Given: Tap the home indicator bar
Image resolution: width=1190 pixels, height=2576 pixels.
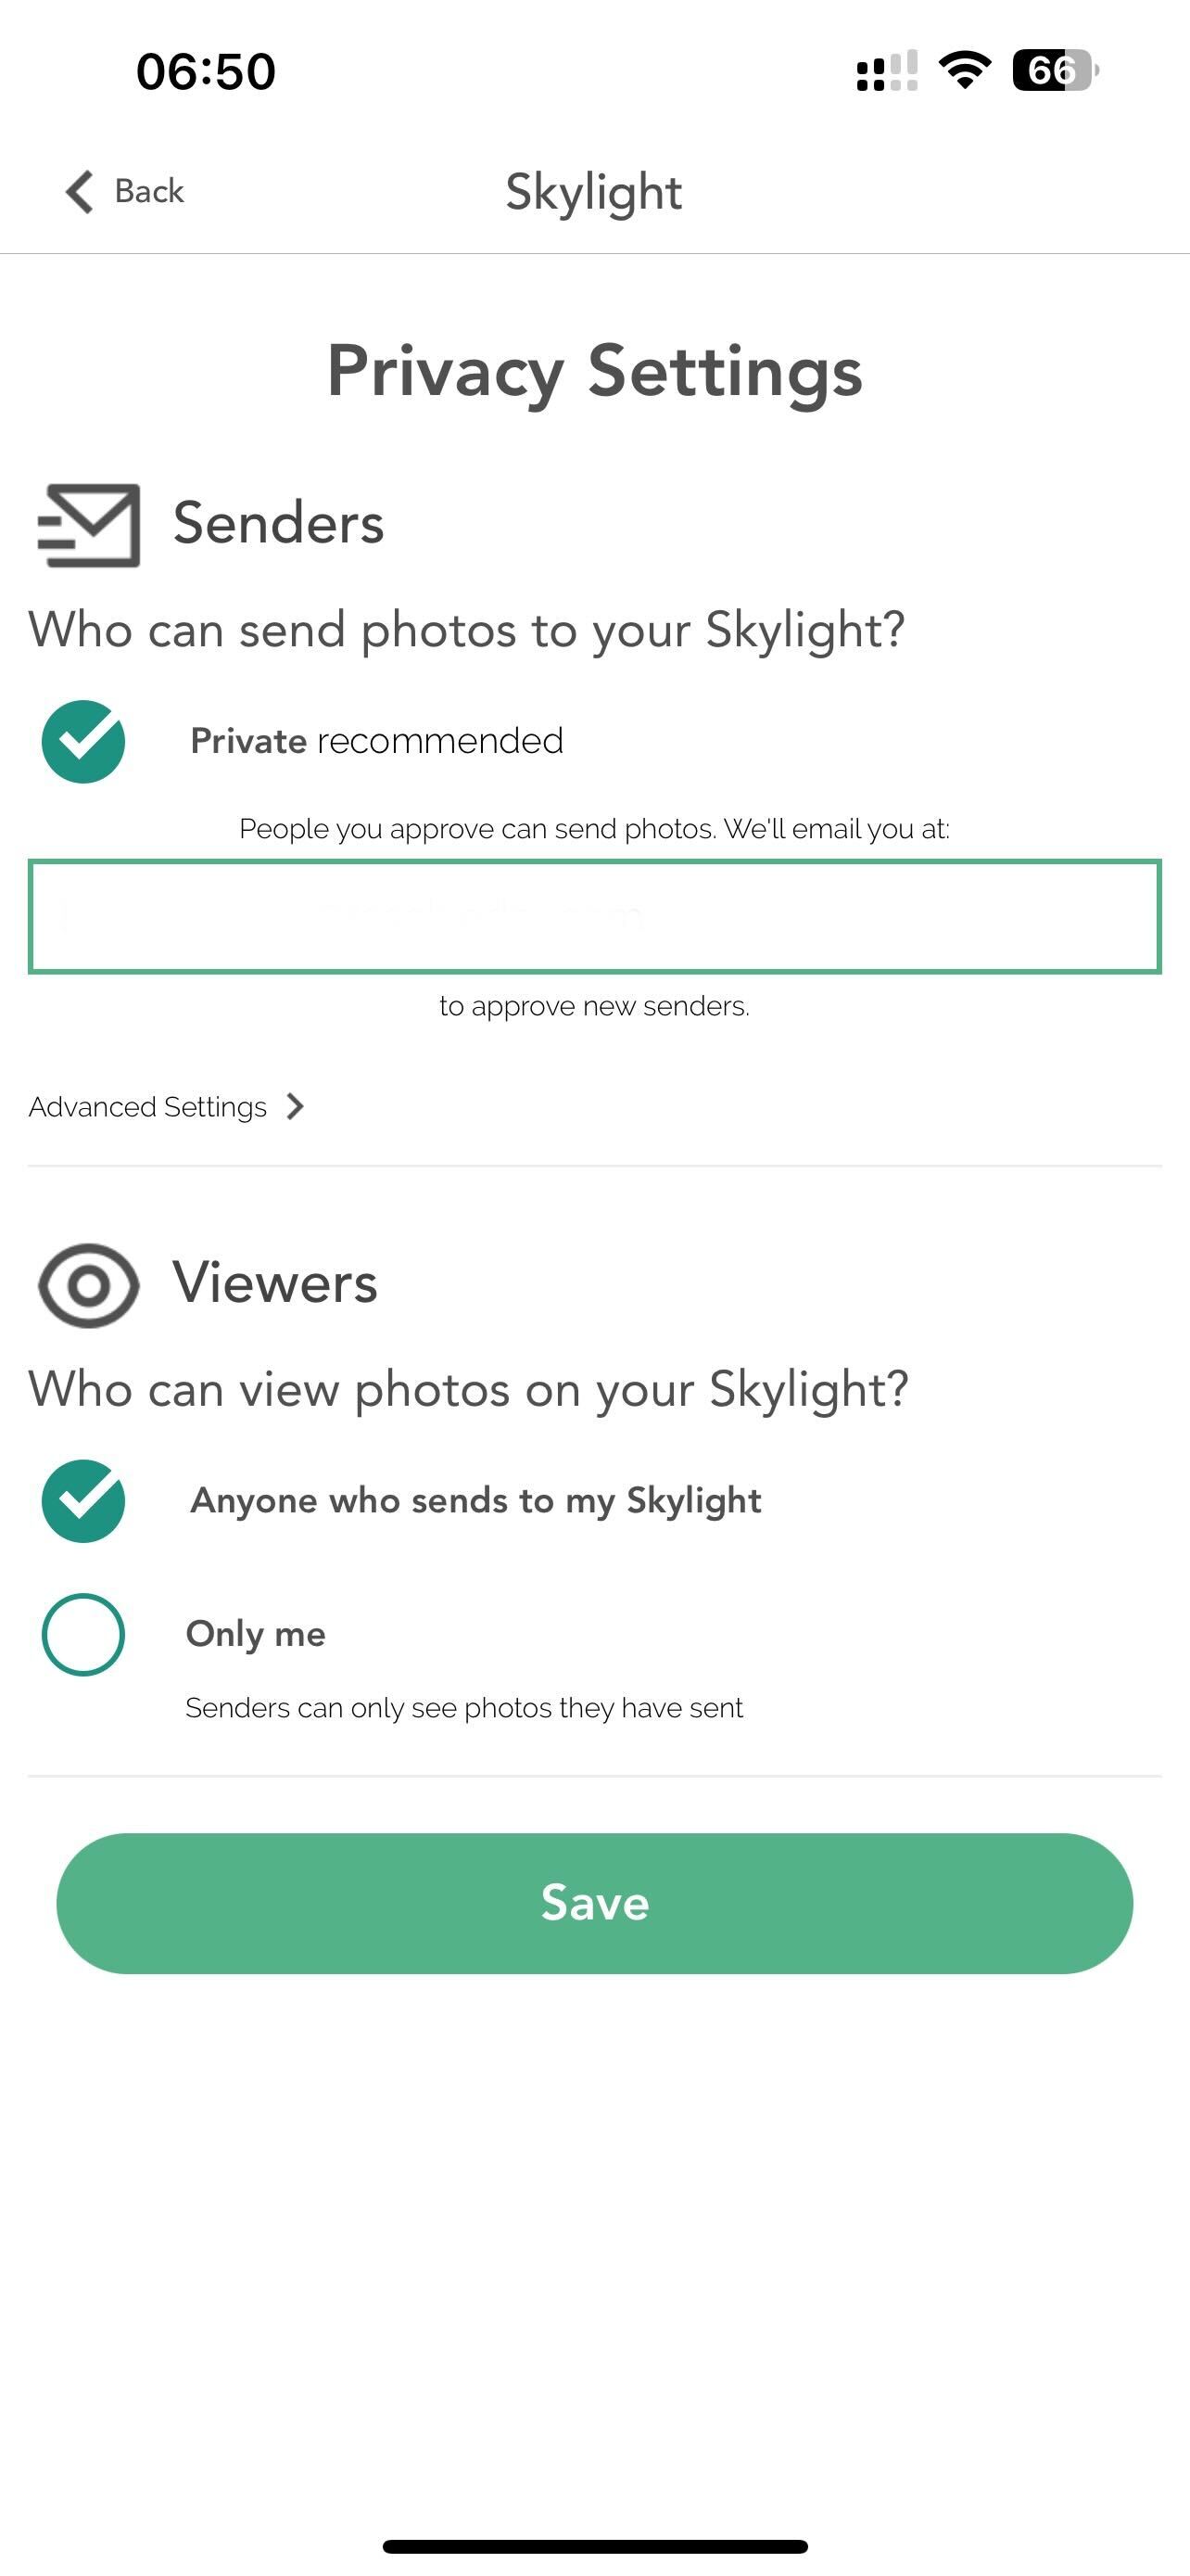Looking at the screenshot, I should tap(594, 2546).
